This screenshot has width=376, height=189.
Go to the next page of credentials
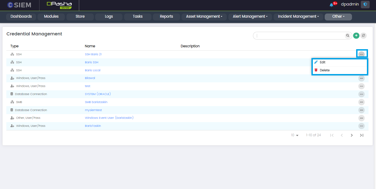[352, 135]
